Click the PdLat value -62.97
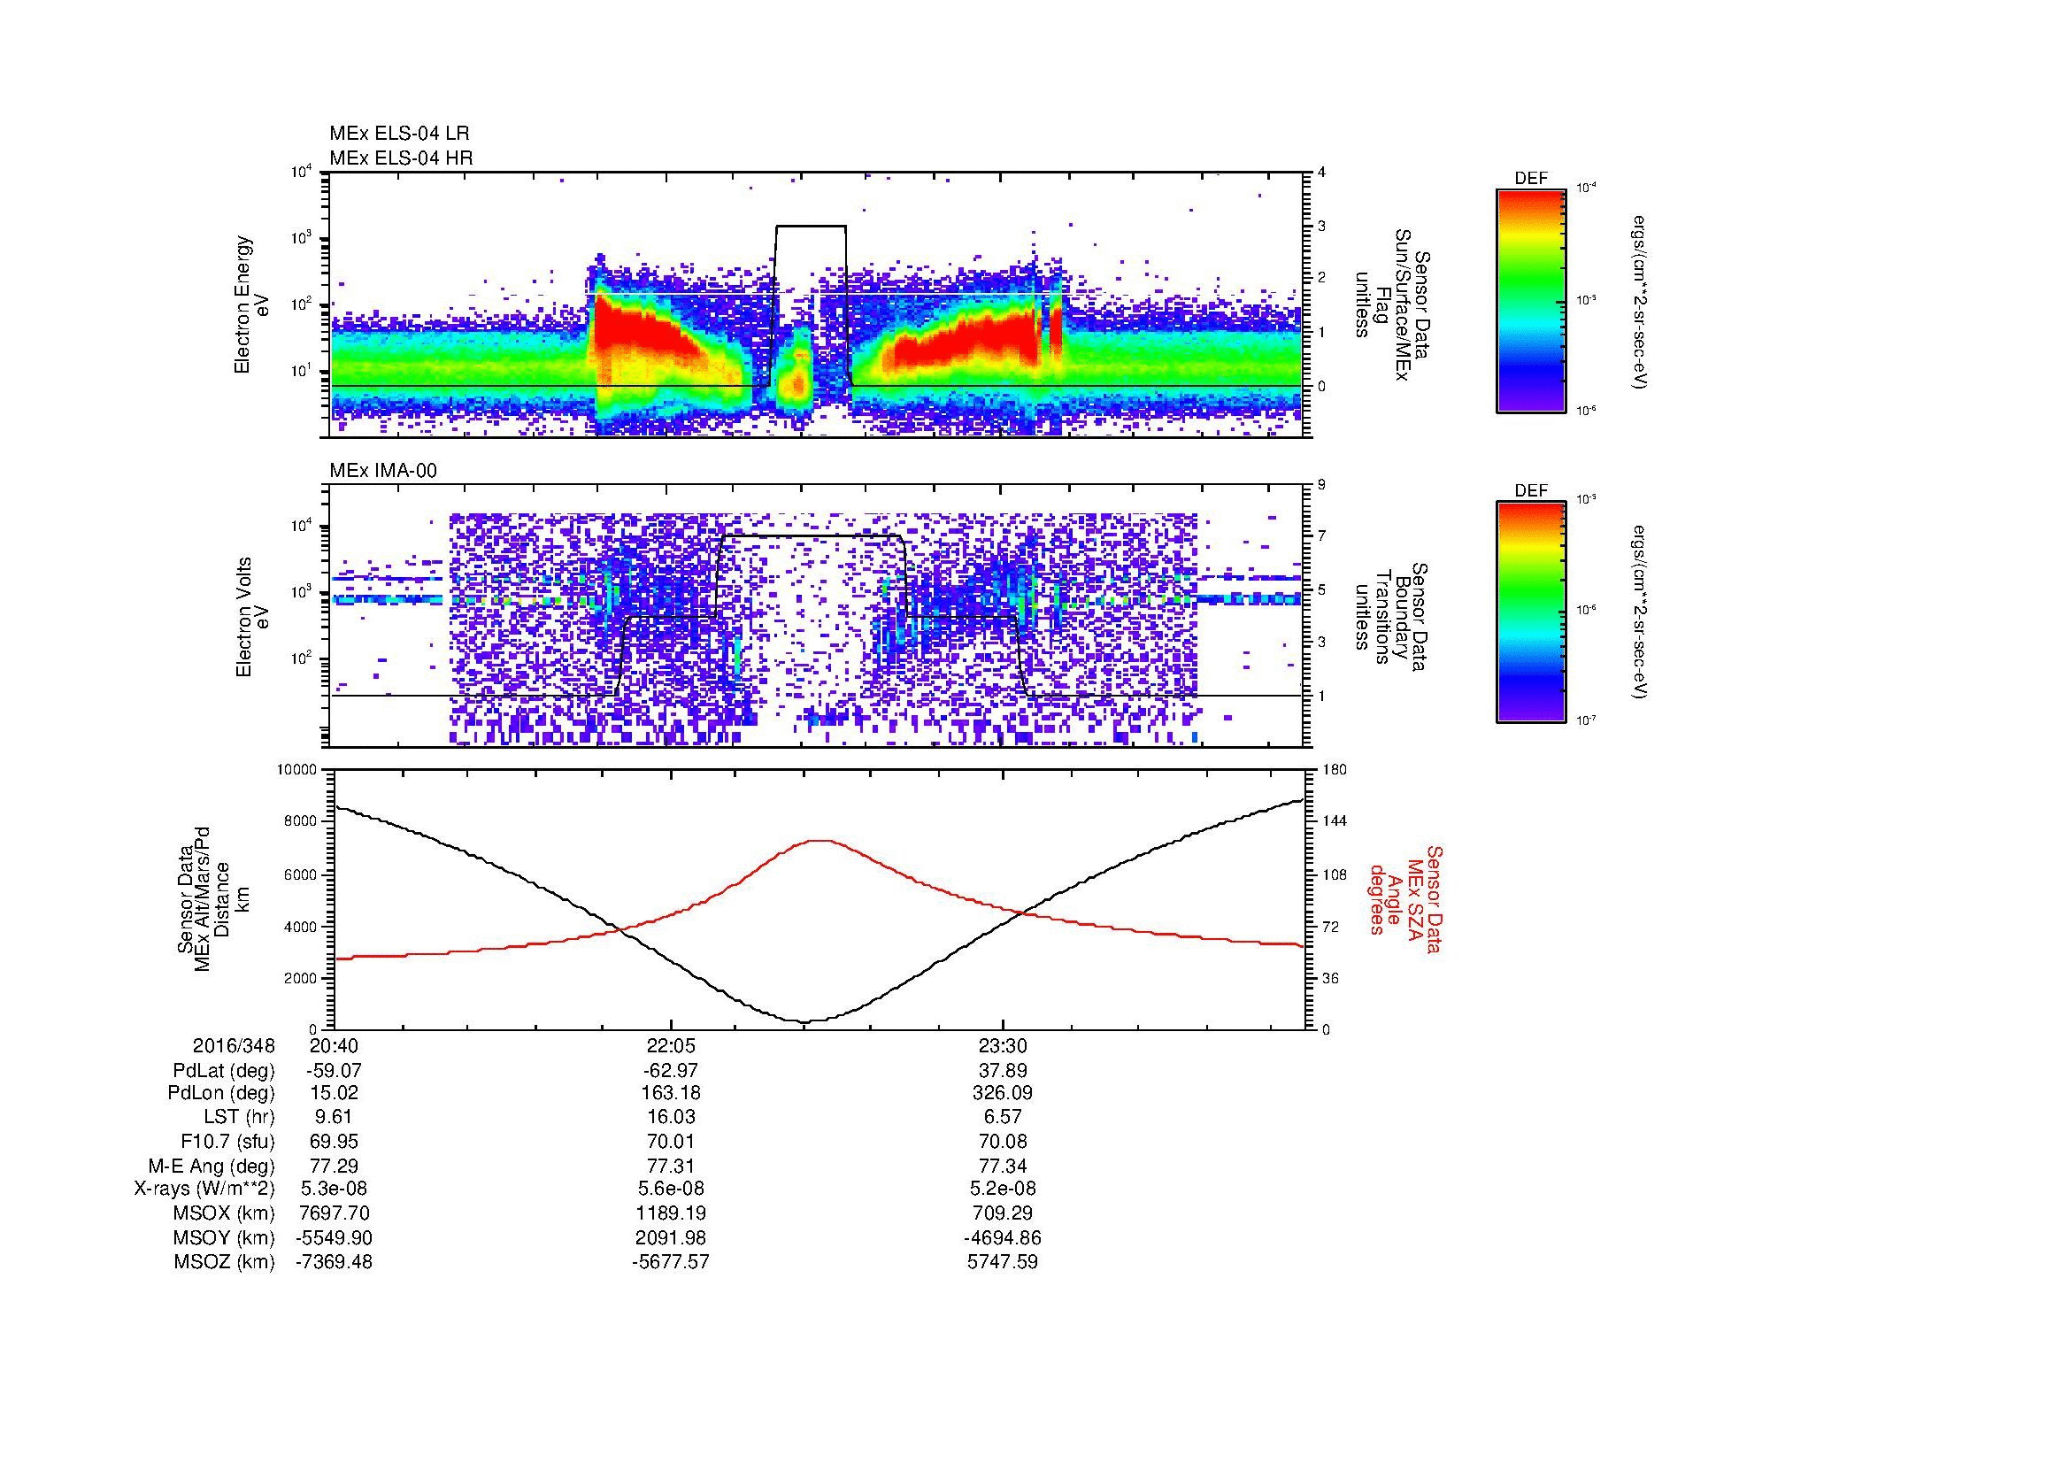Viewport: 2070px width, 1463px height. (670, 1071)
